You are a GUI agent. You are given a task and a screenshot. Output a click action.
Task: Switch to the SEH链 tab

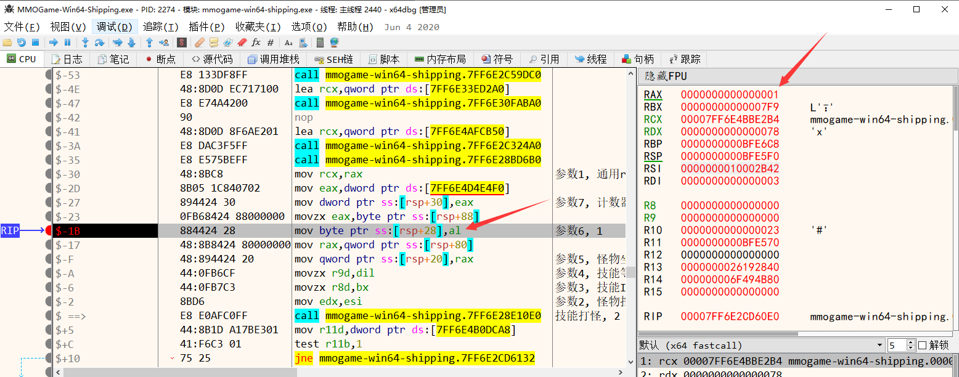click(333, 59)
